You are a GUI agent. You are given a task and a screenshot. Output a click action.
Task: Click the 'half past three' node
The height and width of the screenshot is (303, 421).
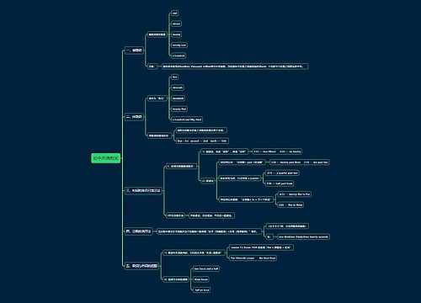[280, 183]
